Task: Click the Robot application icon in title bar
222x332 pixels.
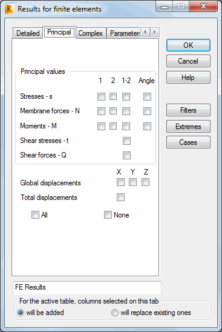Action: tap(10, 9)
